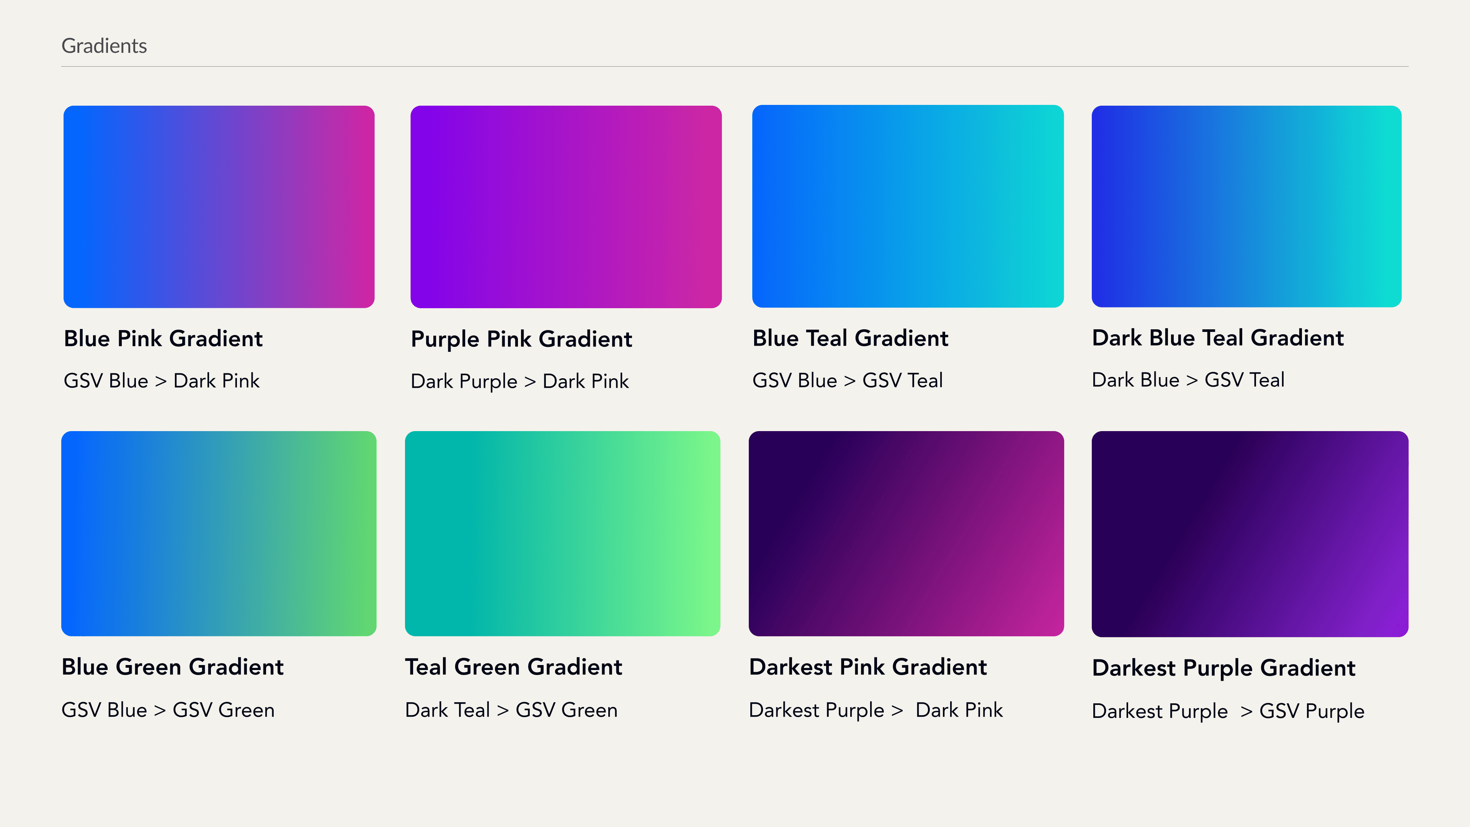Choose the Darkest Pink Gradient swatch
The height and width of the screenshot is (827, 1470).
tap(906, 533)
